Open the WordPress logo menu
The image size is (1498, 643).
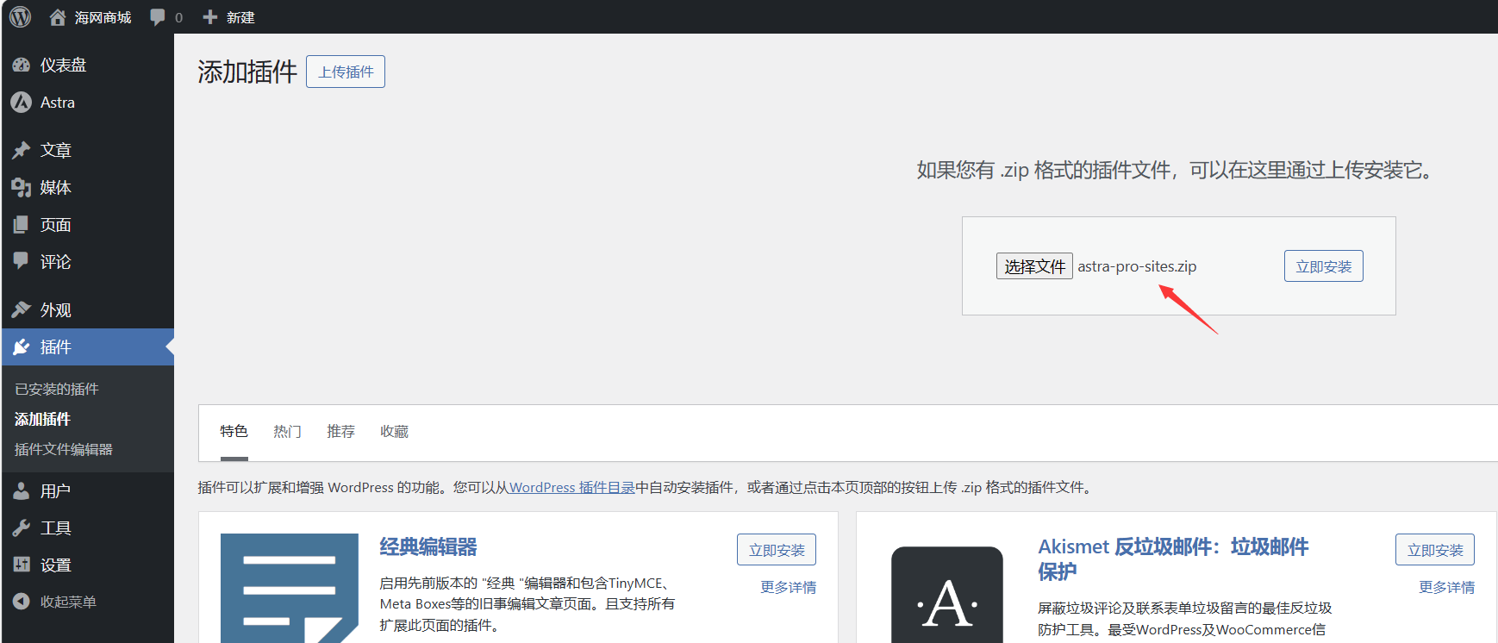20,16
